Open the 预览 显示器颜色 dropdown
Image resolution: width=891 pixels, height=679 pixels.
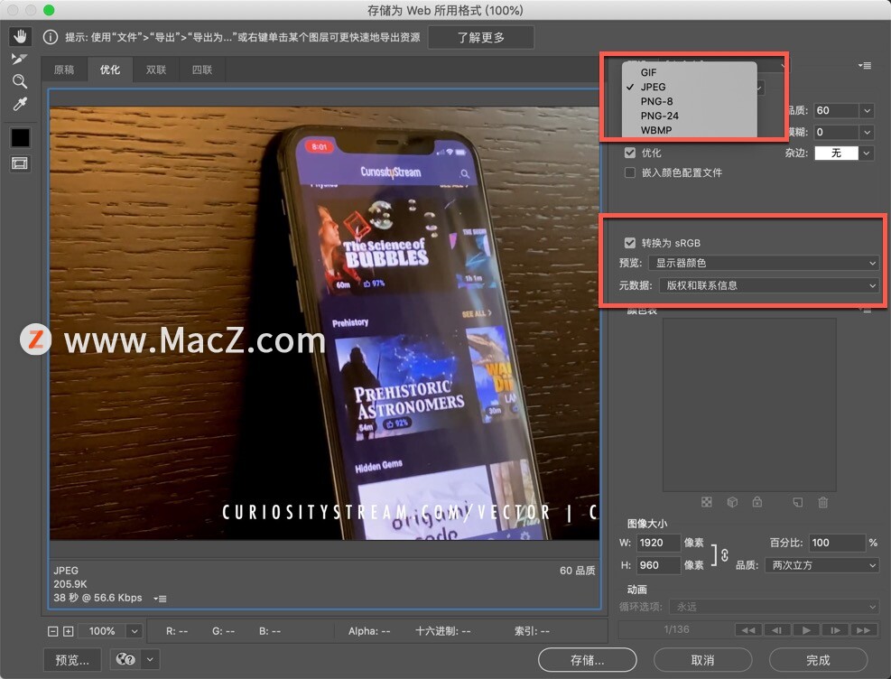(x=765, y=263)
